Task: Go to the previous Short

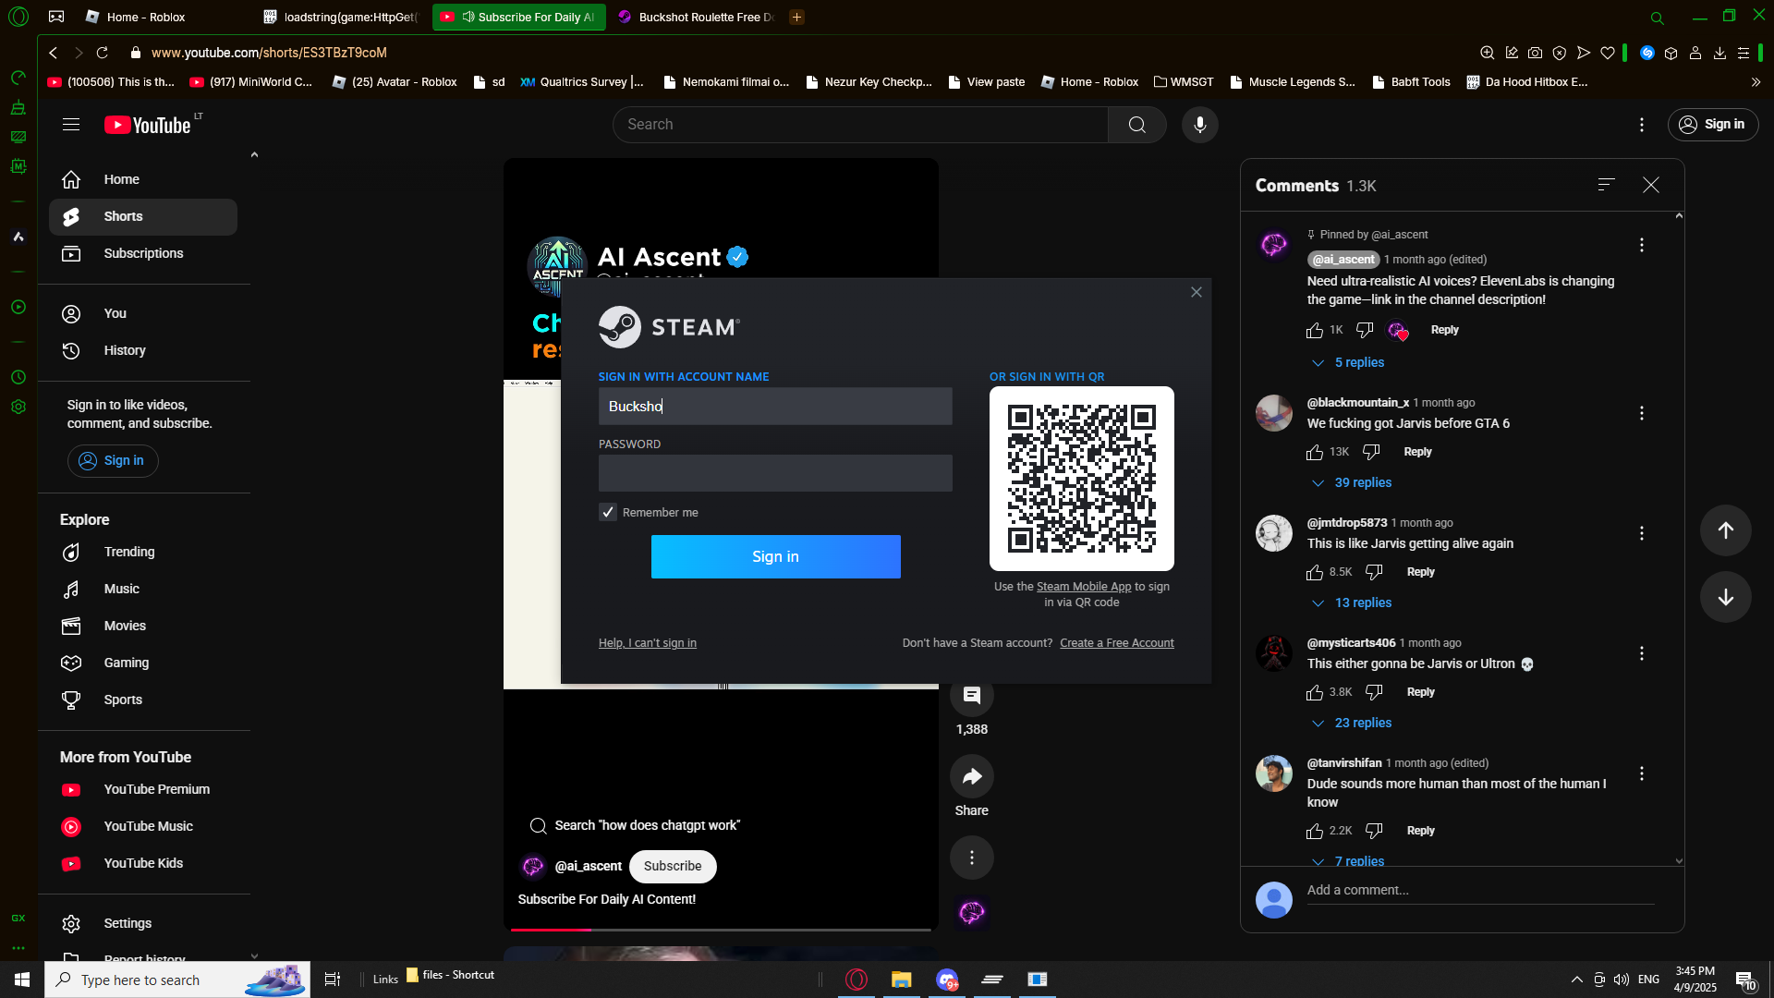Action: click(1725, 530)
